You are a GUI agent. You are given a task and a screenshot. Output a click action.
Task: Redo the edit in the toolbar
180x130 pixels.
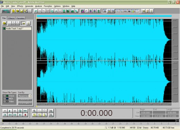point(40,11)
